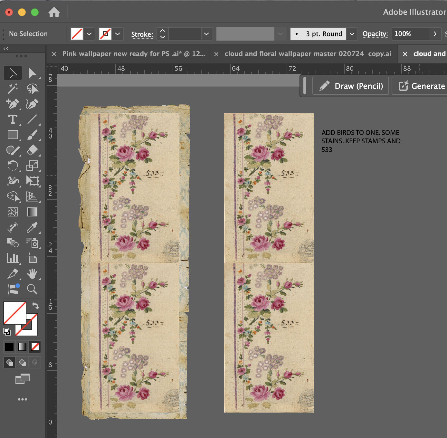
Task: Close the cloud and floral master copy tab
Action: [x=216, y=54]
